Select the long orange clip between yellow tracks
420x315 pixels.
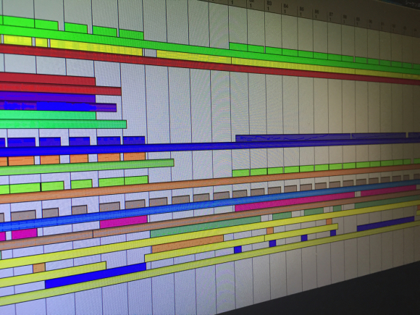[x=188, y=244]
